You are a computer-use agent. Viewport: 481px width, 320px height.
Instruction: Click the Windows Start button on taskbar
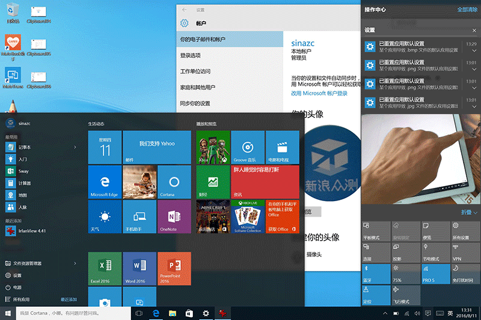click(8, 313)
